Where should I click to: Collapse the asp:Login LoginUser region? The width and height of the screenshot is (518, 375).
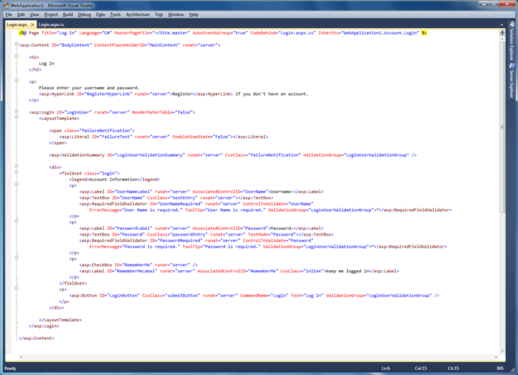tap(16, 111)
